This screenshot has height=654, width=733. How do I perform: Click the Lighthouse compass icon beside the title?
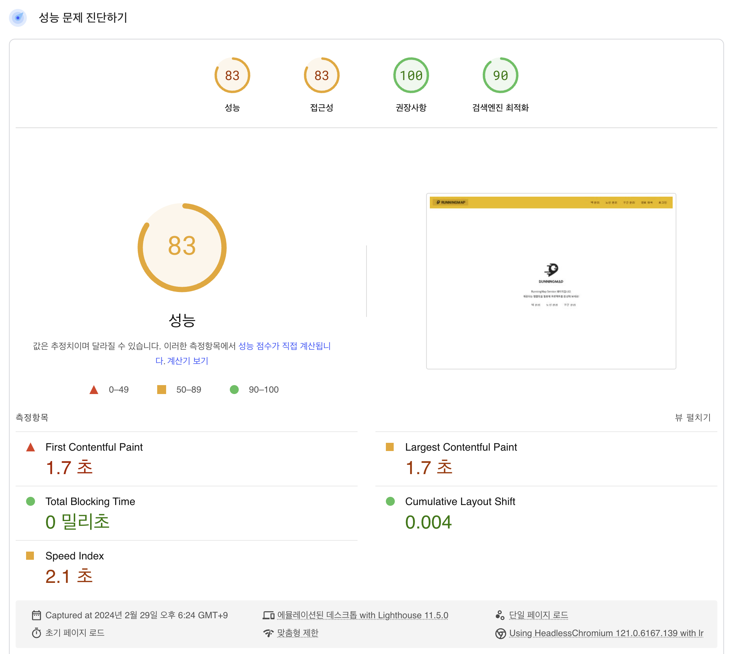click(x=18, y=18)
